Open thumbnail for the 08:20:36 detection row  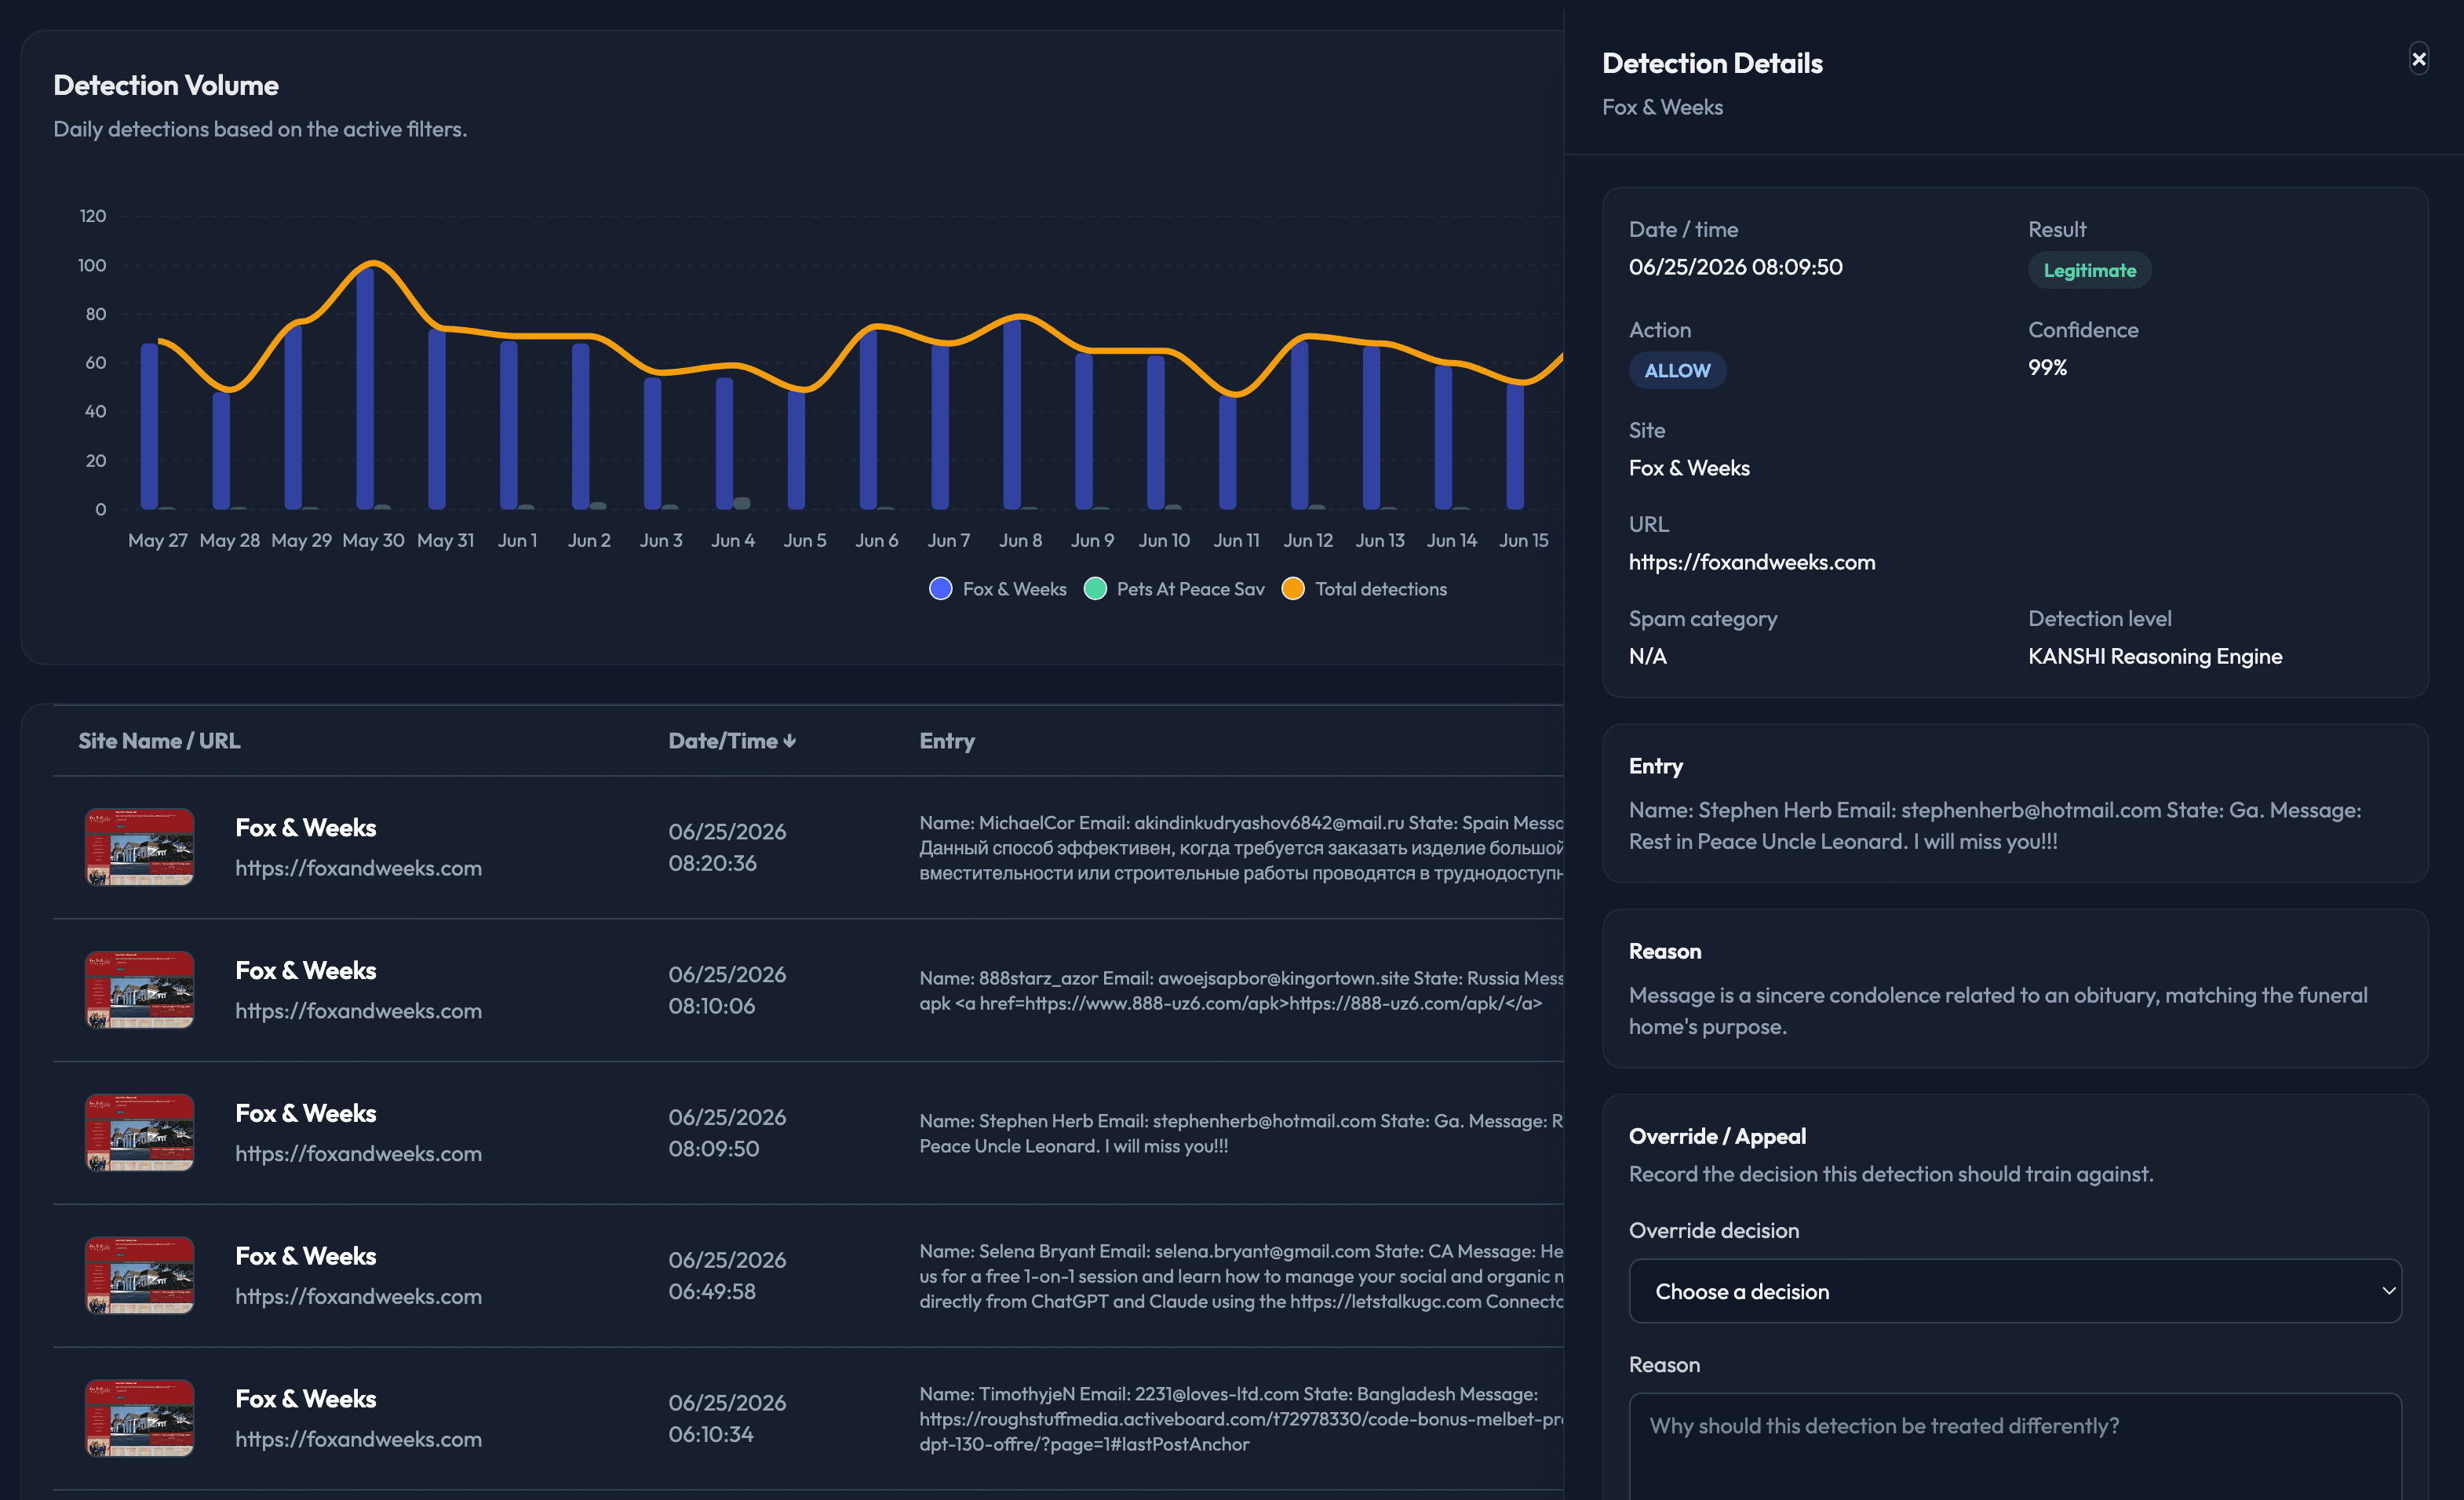coord(139,847)
